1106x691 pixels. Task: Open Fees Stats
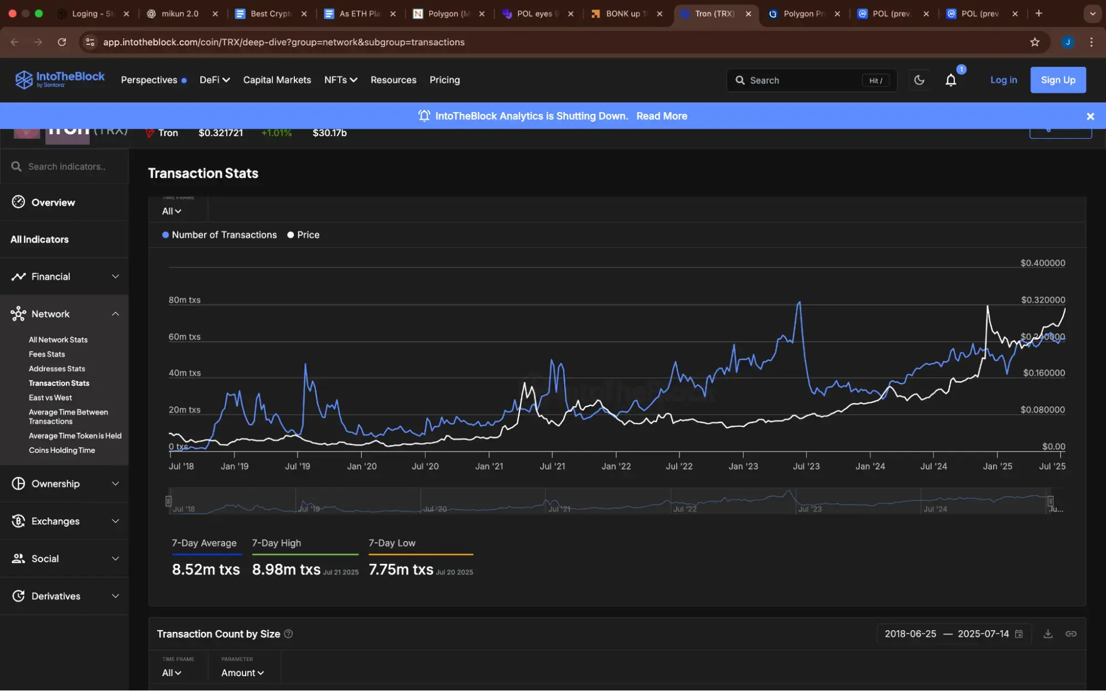coord(47,354)
